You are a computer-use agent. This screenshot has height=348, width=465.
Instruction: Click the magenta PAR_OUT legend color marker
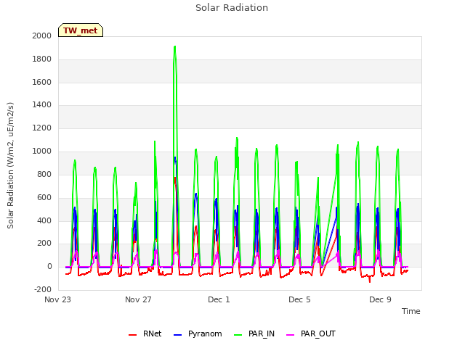click(x=291, y=335)
